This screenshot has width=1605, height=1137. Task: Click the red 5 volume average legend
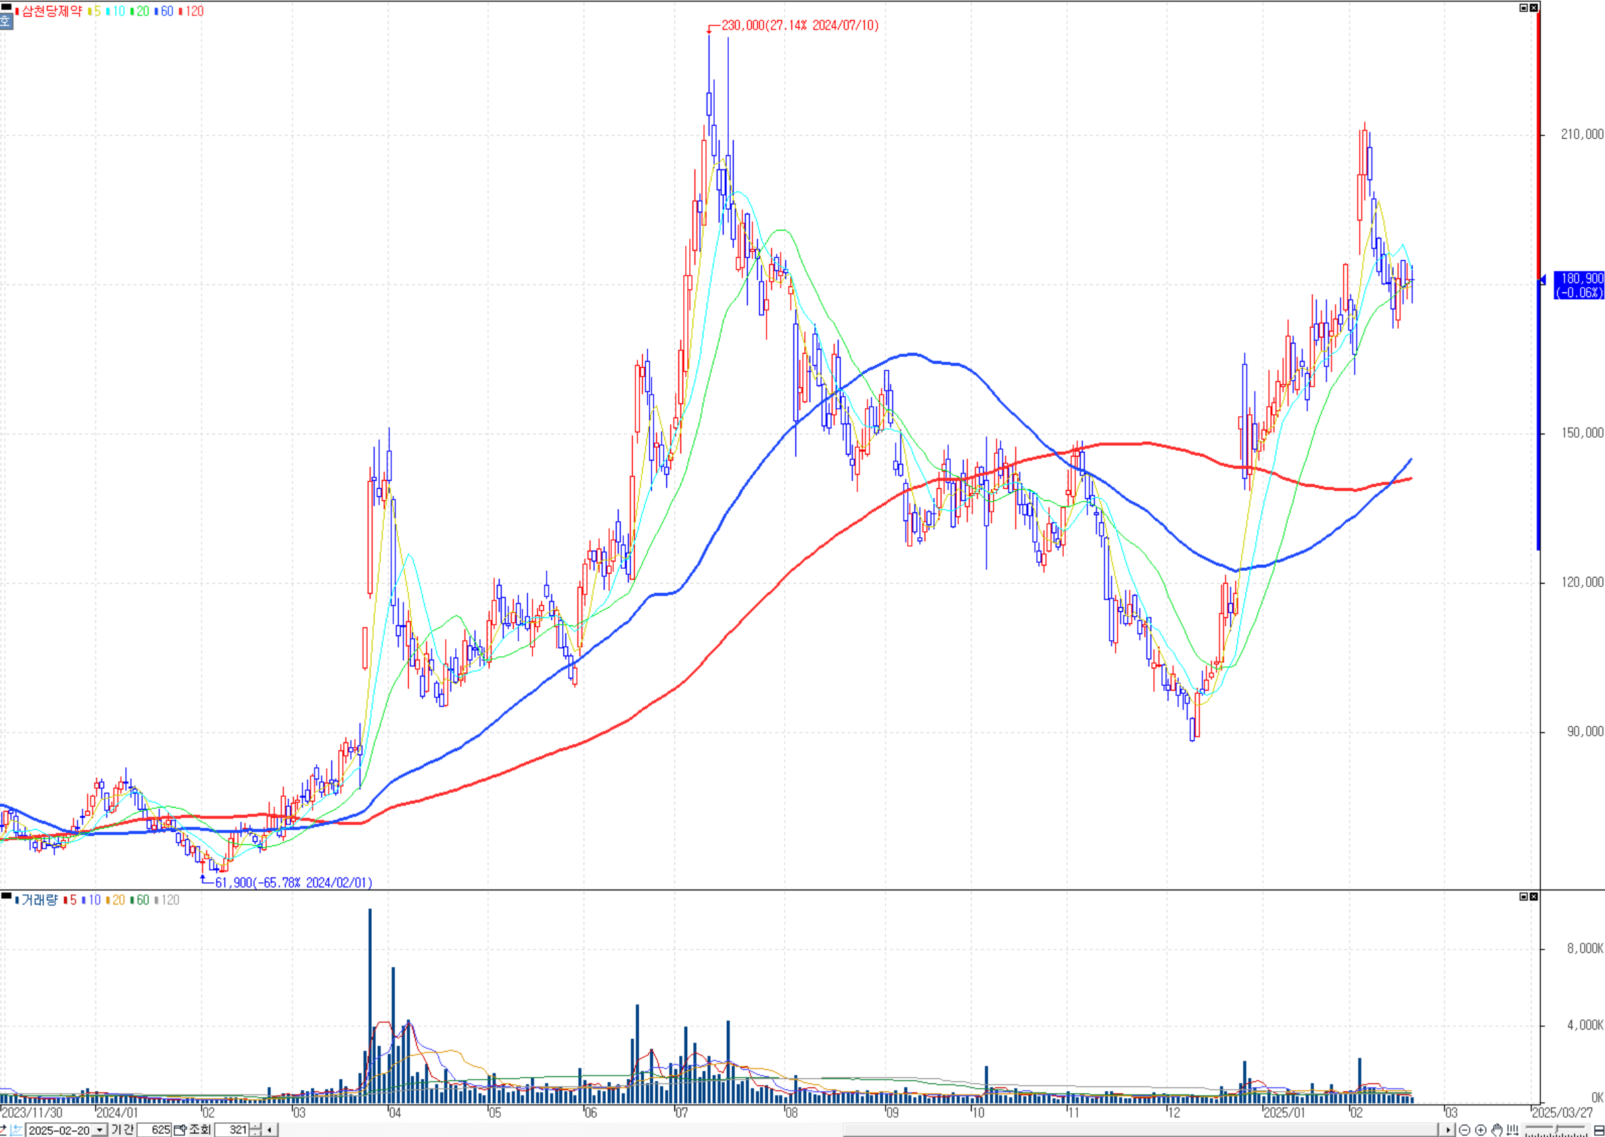(71, 900)
